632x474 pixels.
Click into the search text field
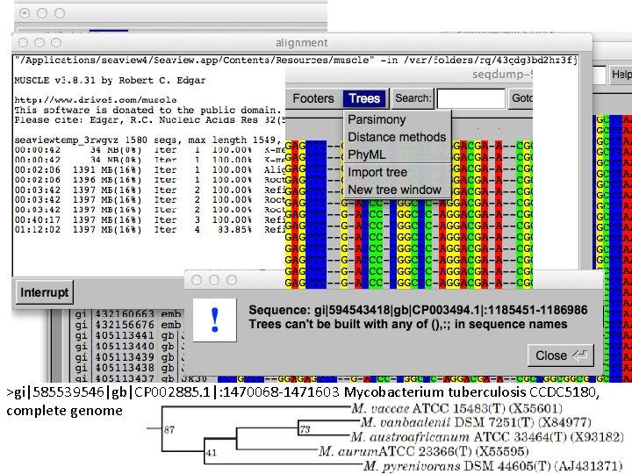pyautogui.click(x=470, y=98)
